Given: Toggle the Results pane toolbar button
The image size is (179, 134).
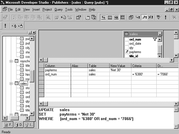Looking at the screenshot, I should (x=123, y=17).
